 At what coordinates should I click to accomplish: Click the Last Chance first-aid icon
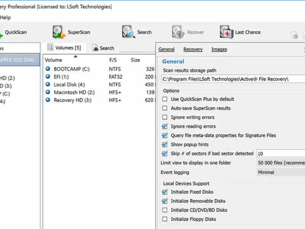[x=226, y=32]
